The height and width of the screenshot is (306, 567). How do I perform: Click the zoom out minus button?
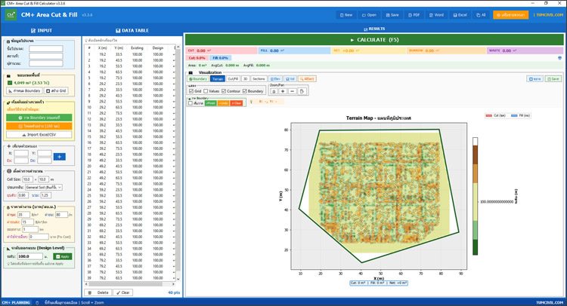click(292, 91)
